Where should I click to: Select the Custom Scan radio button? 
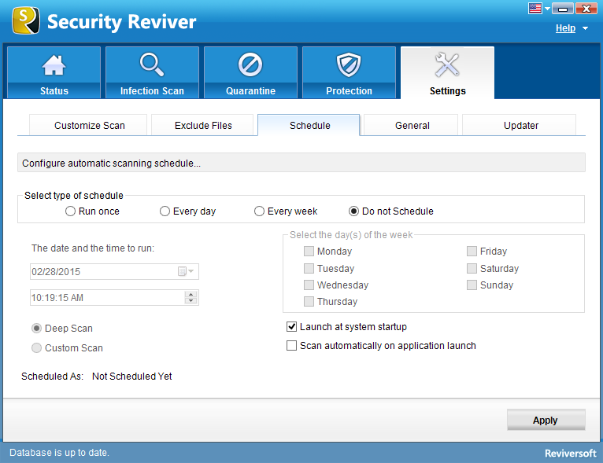pyautogui.click(x=36, y=348)
